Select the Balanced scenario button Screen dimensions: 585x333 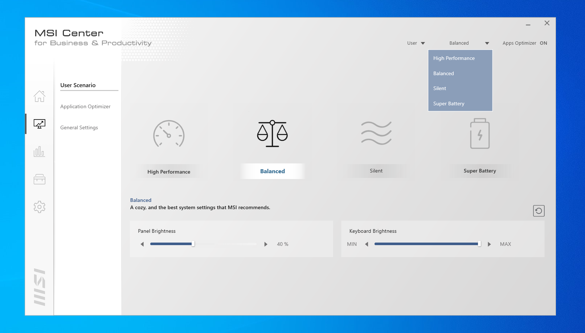273,171
